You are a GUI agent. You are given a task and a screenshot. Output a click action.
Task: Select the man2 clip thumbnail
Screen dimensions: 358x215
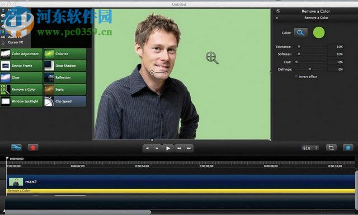click(x=16, y=182)
